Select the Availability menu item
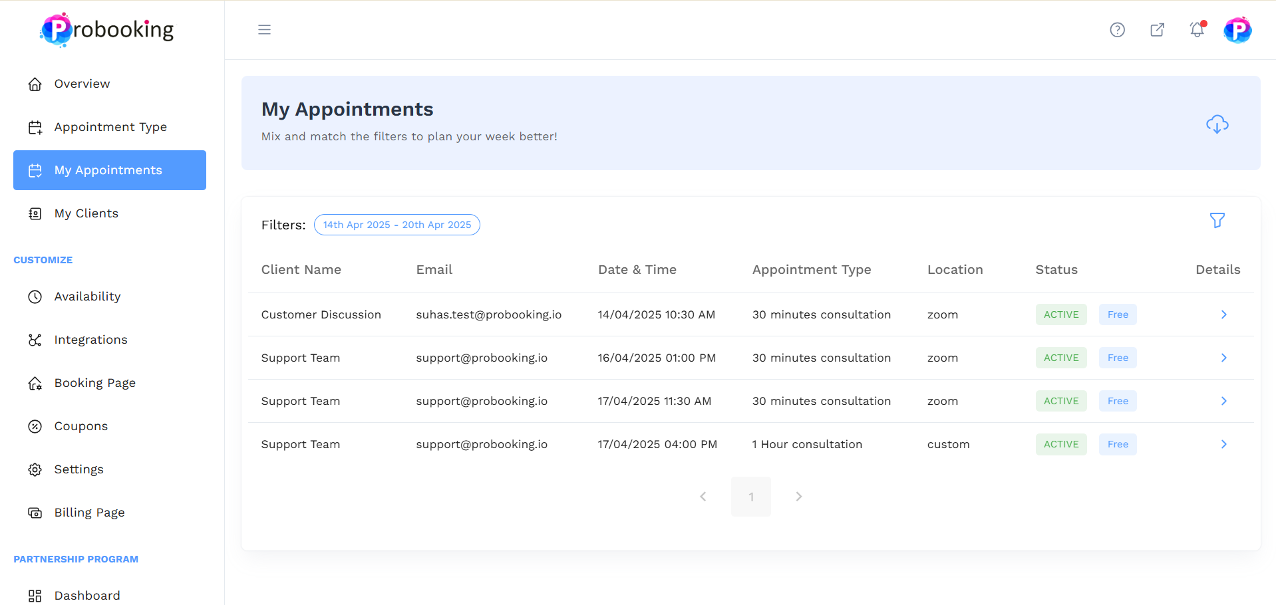The width and height of the screenshot is (1276, 605). click(x=87, y=297)
